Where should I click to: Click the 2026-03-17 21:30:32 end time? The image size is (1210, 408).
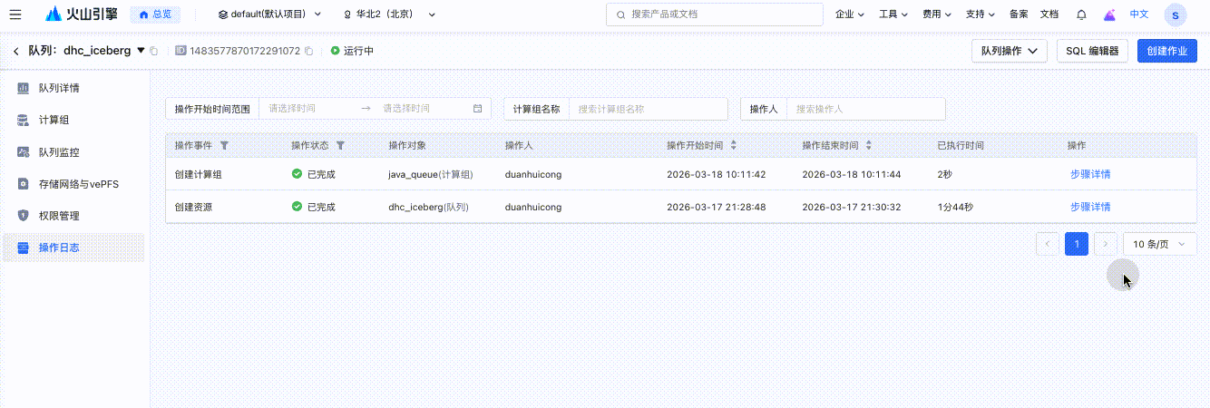852,207
